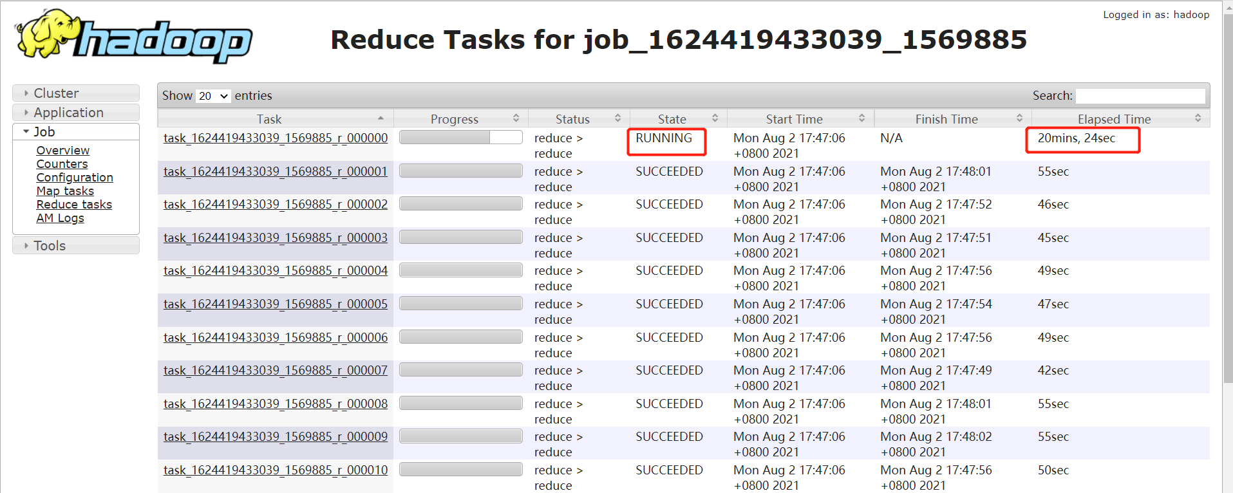Viewport: 1233px width, 493px height.
Task: Click sort icon on Elapsed Time column
Action: point(1198,118)
